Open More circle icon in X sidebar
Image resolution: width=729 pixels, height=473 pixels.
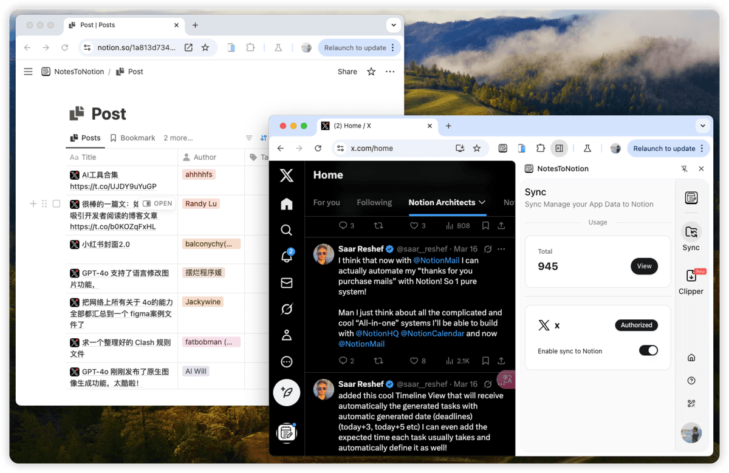pyautogui.click(x=287, y=362)
